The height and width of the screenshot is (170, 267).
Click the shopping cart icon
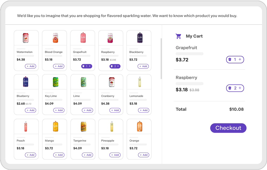[x=178, y=36]
